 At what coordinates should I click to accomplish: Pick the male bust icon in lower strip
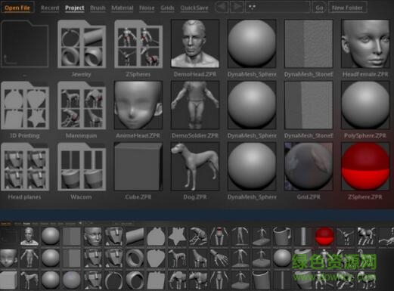click(x=29, y=236)
